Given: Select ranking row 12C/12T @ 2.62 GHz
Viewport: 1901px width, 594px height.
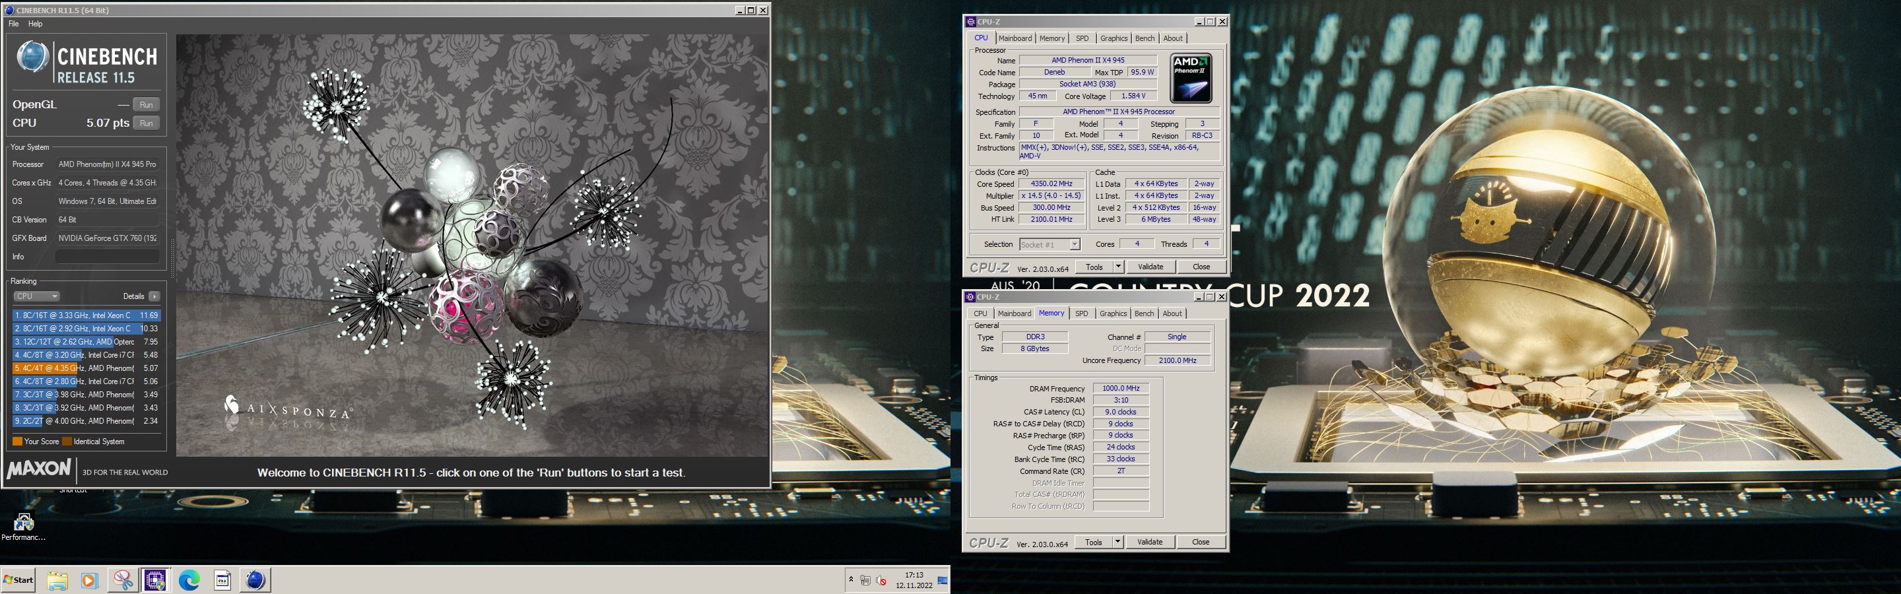Looking at the screenshot, I should pos(86,342).
